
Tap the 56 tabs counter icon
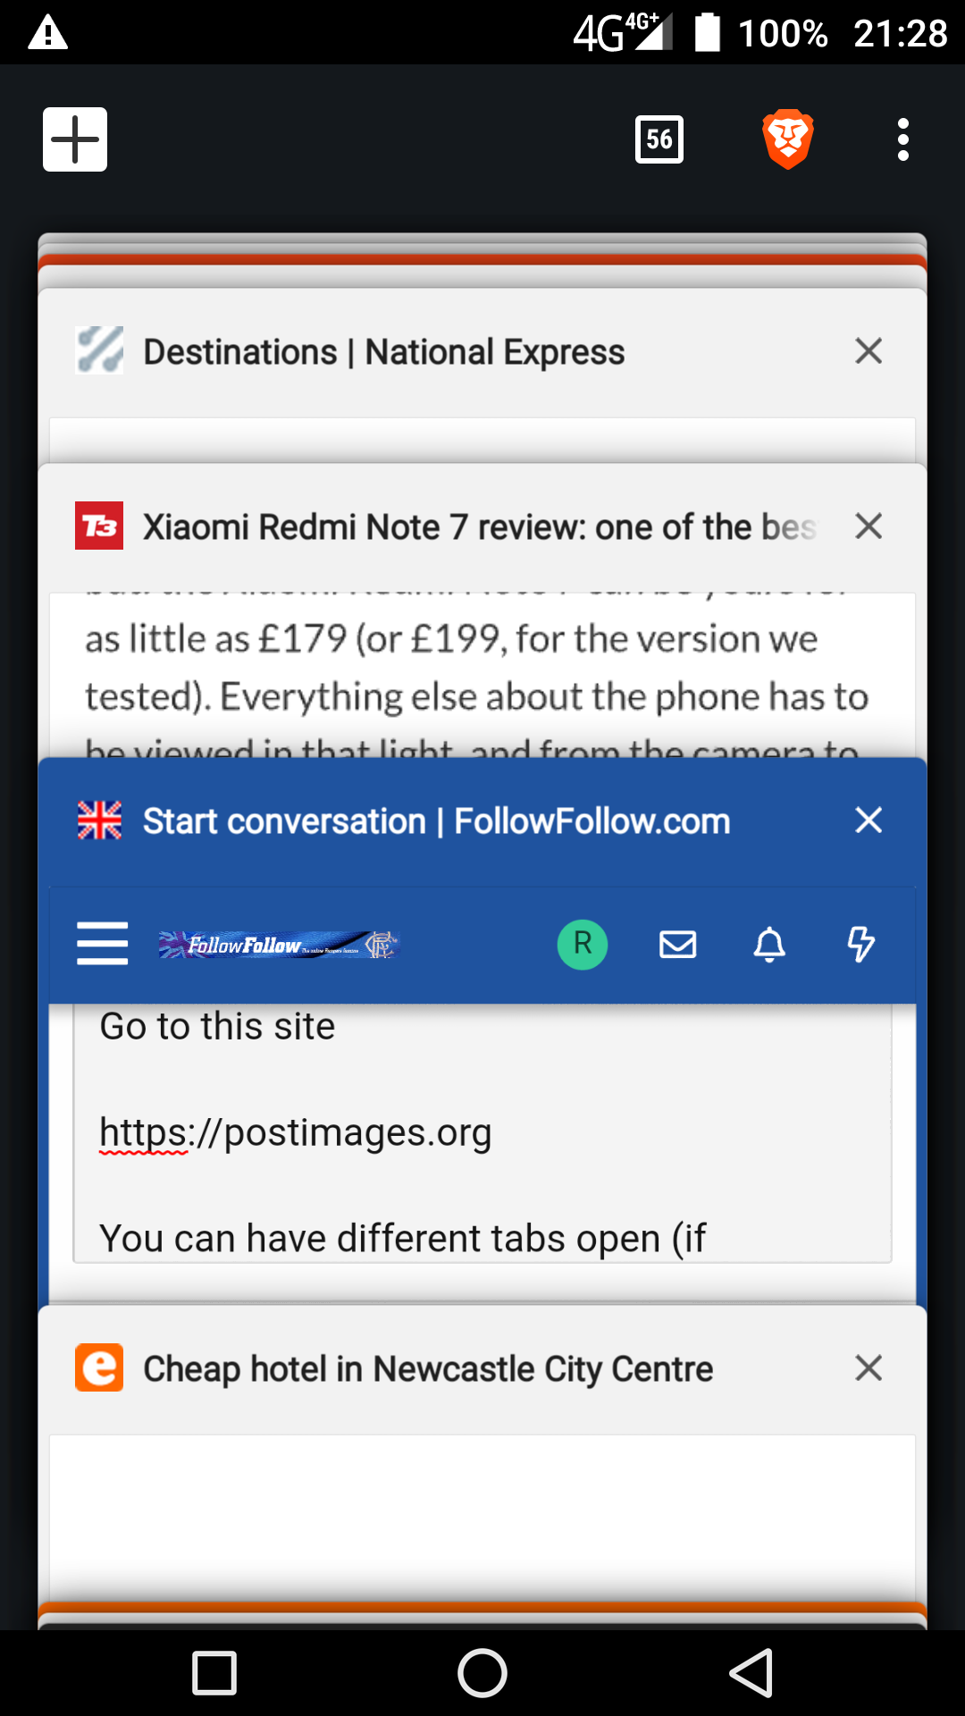[x=659, y=139]
